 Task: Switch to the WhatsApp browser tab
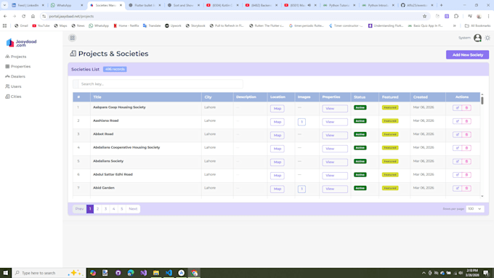(67, 5)
